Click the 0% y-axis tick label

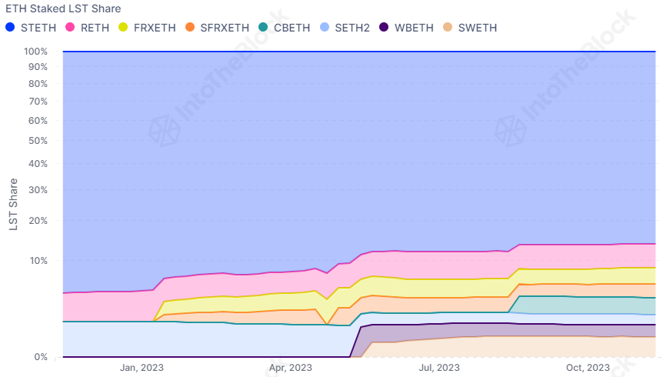tap(42, 357)
